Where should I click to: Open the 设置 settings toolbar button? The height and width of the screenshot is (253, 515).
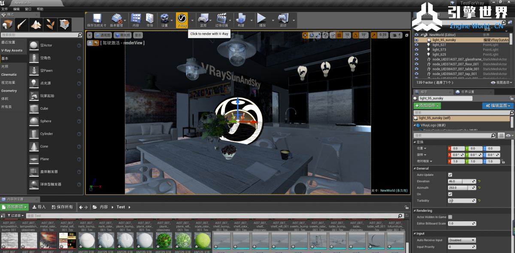(165, 20)
